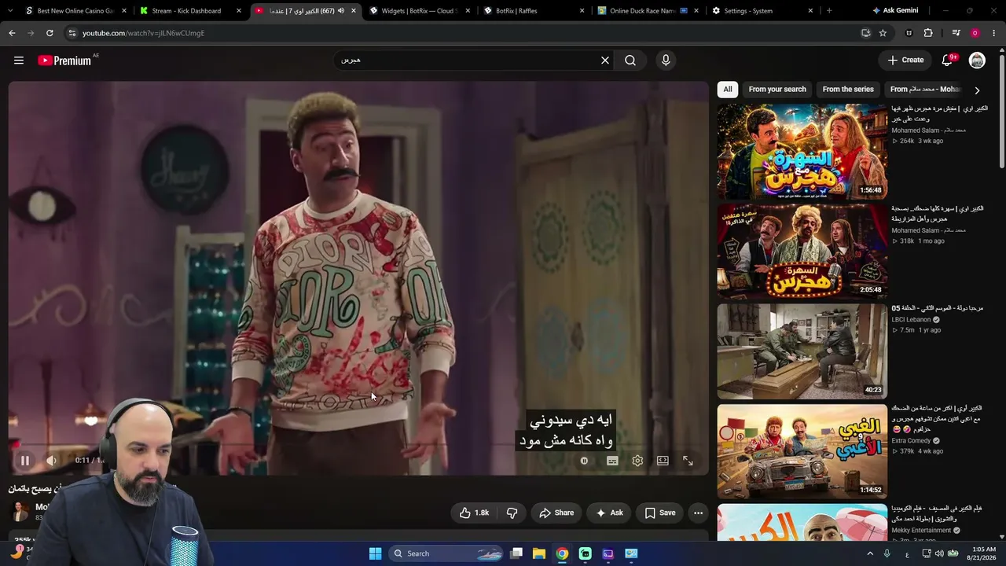Viewport: 1006px width, 566px height.
Task: Start voice search with the microphone
Action: pyautogui.click(x=666, y=61)
